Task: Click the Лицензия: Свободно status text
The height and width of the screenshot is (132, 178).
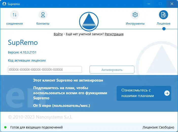Action: pos(158,127)
